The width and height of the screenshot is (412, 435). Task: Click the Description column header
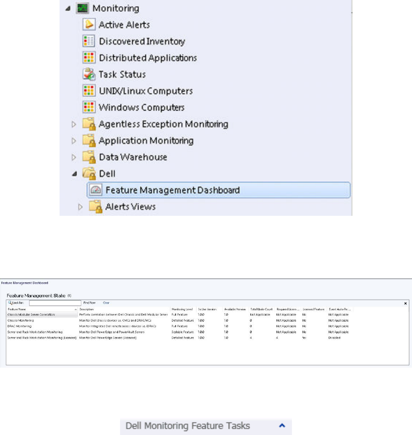point(124,309)
